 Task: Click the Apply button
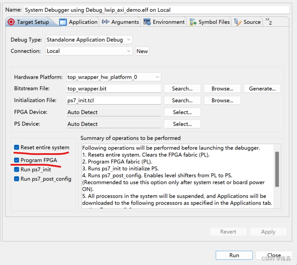click(268, 231)
